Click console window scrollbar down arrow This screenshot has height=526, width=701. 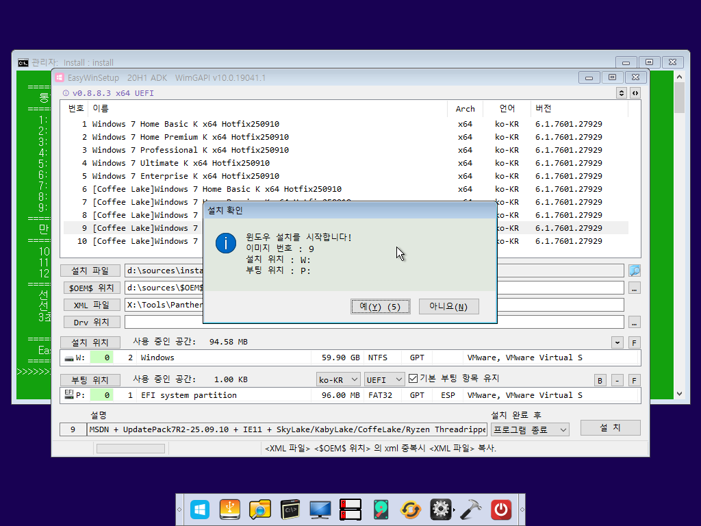680,394
